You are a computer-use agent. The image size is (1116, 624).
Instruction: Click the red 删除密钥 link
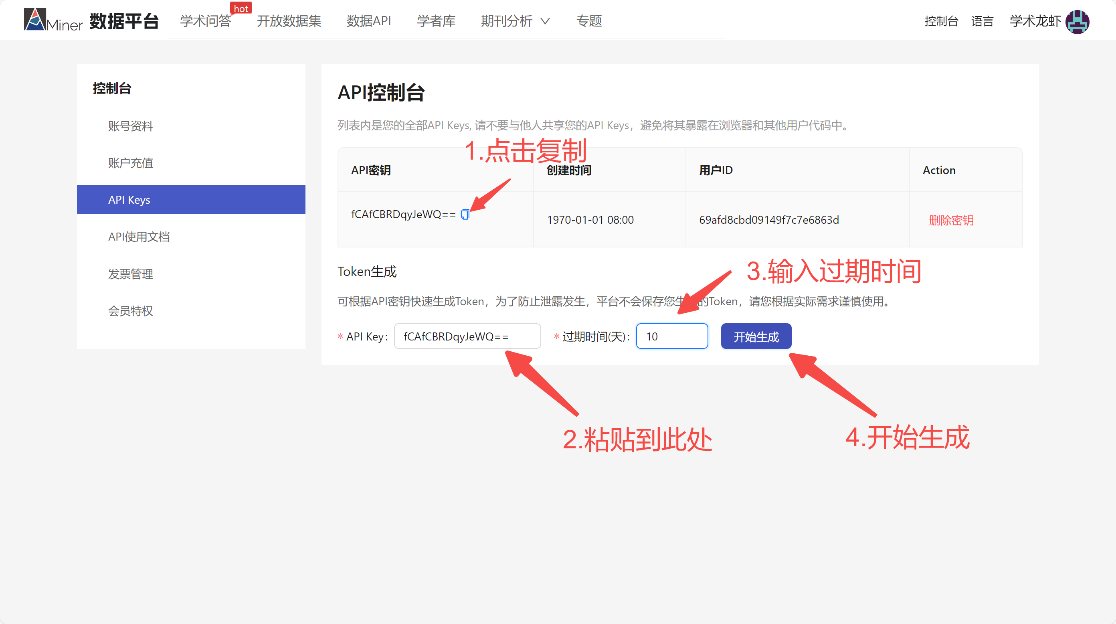951,220
